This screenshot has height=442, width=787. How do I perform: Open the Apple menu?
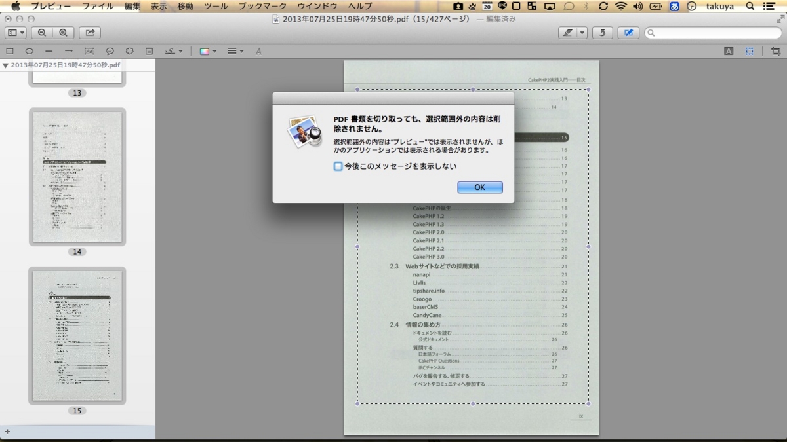click(x=15, y=6)
